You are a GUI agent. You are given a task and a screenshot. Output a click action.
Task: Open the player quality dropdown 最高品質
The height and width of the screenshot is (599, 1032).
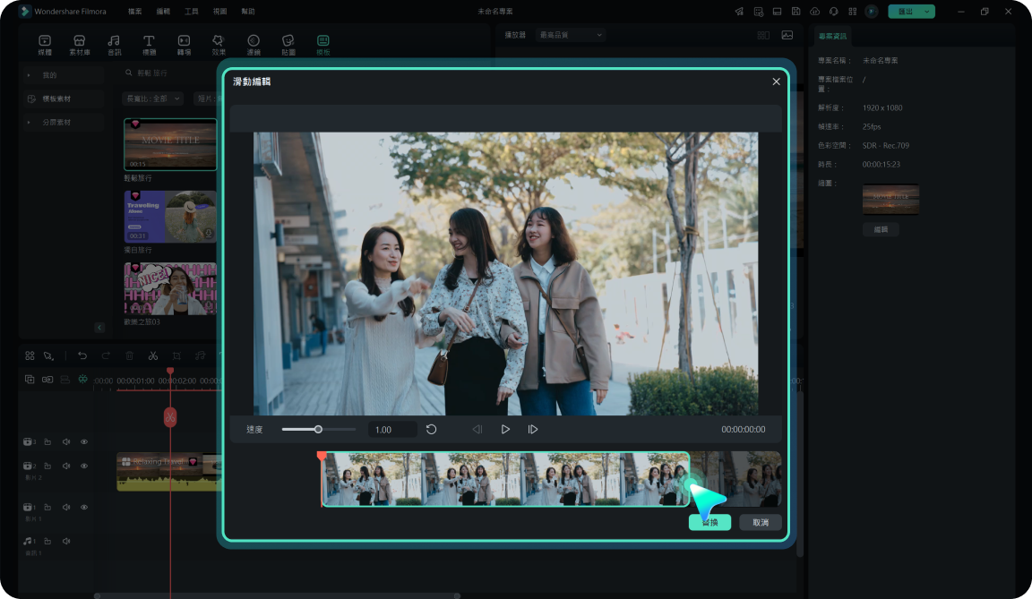pyautogui.click(x=571, y=35)
